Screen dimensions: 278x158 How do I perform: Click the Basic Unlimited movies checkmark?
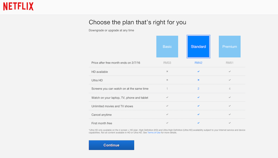tap(167, 106)
